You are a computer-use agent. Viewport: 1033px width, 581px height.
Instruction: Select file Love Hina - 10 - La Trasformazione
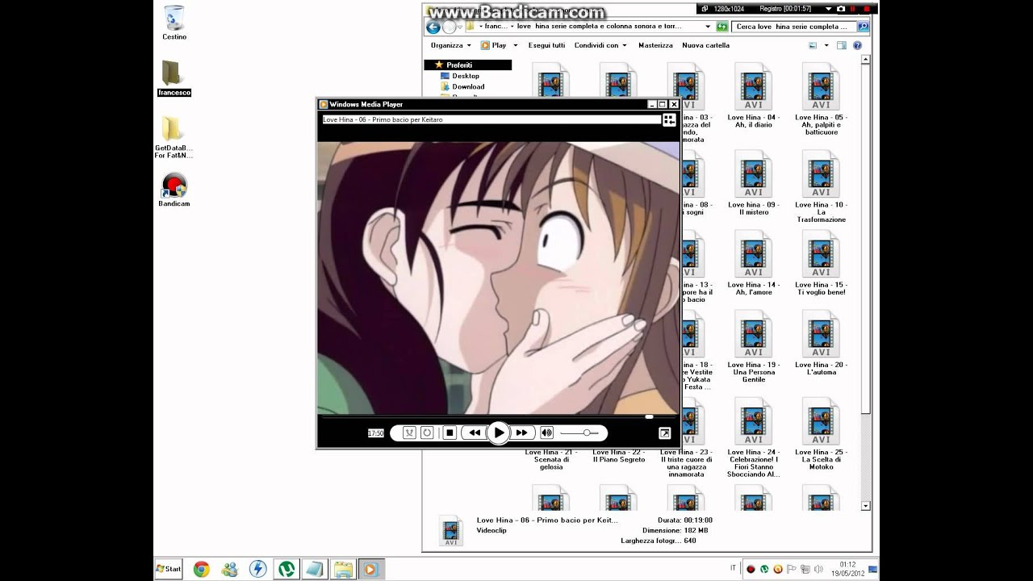[x=821, y=186]
